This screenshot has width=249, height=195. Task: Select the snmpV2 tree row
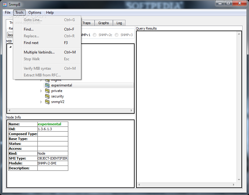(x=58, y=102)
